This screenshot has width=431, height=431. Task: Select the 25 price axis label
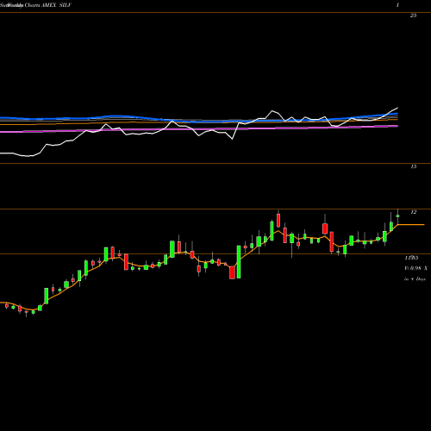(x=413, y=16)
